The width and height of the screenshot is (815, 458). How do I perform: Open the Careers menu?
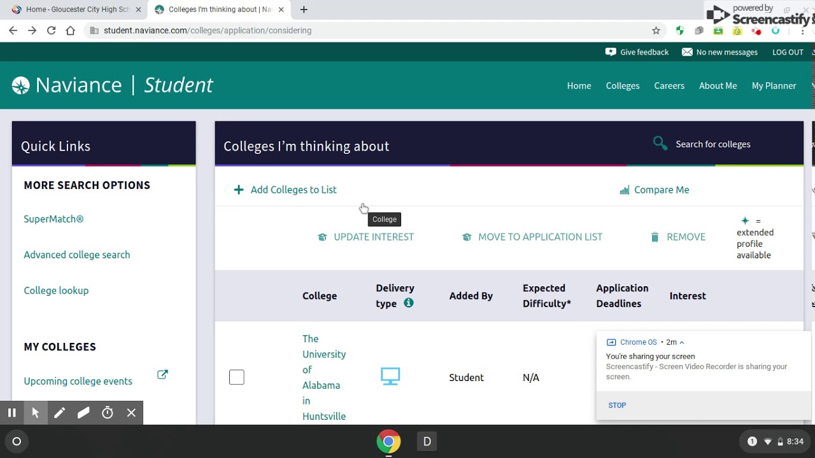pyautogui.click(x=669, y=86)
